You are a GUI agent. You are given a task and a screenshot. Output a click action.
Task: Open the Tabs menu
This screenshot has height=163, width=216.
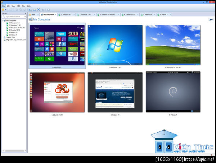[23, 6]
